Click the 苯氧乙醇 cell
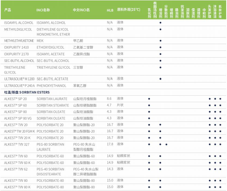Viewport: 227px width, 191px height. (x=80, y=86)
